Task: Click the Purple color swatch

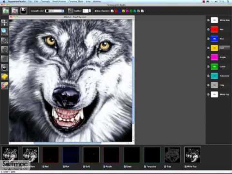Action: (214, 57)
